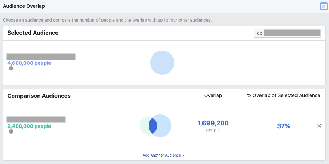Image resolution: width=329 pixels, height=164 pixels.
Task: Click info icon under 2,400,000 people
Action: coord(11,131)
